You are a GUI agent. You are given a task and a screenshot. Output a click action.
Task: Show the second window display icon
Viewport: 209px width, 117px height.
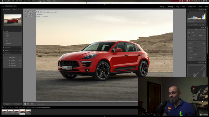click(x=6, y=107)
